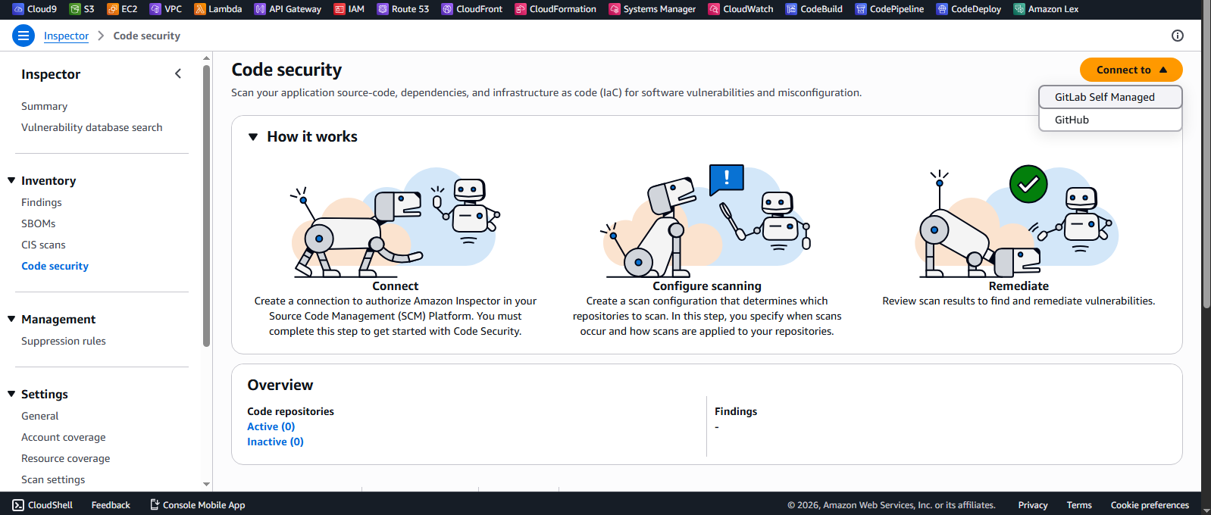Open the EC2 shortcut icon
Image resolution: width=1211 pixels, height=515 pixels.
coord(113,9)
